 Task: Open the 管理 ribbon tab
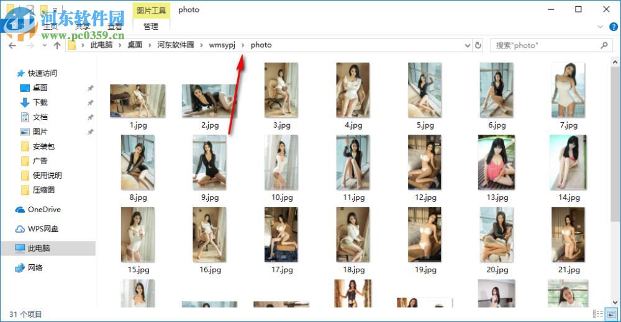click(151, 27)
